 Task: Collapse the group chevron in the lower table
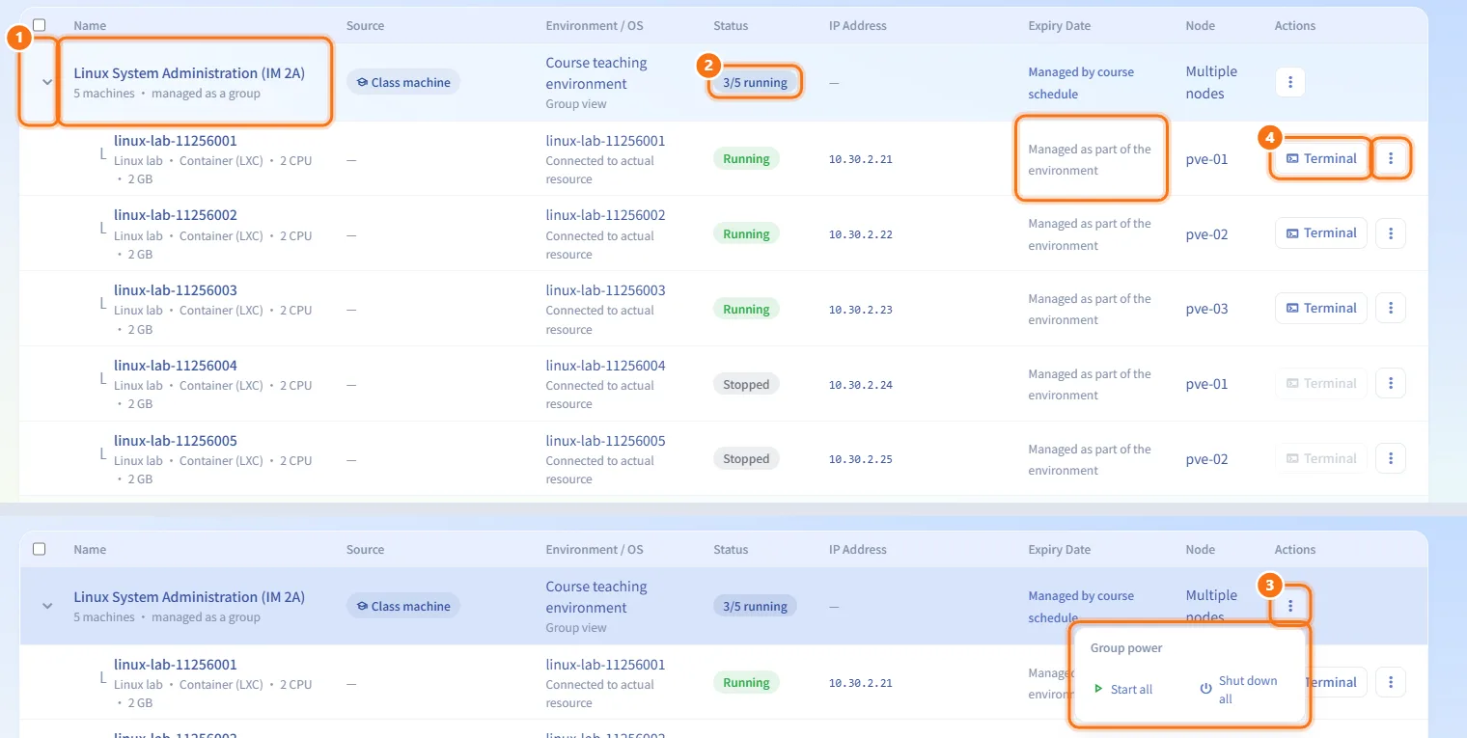pyautogui.click(x=46, y=606)
